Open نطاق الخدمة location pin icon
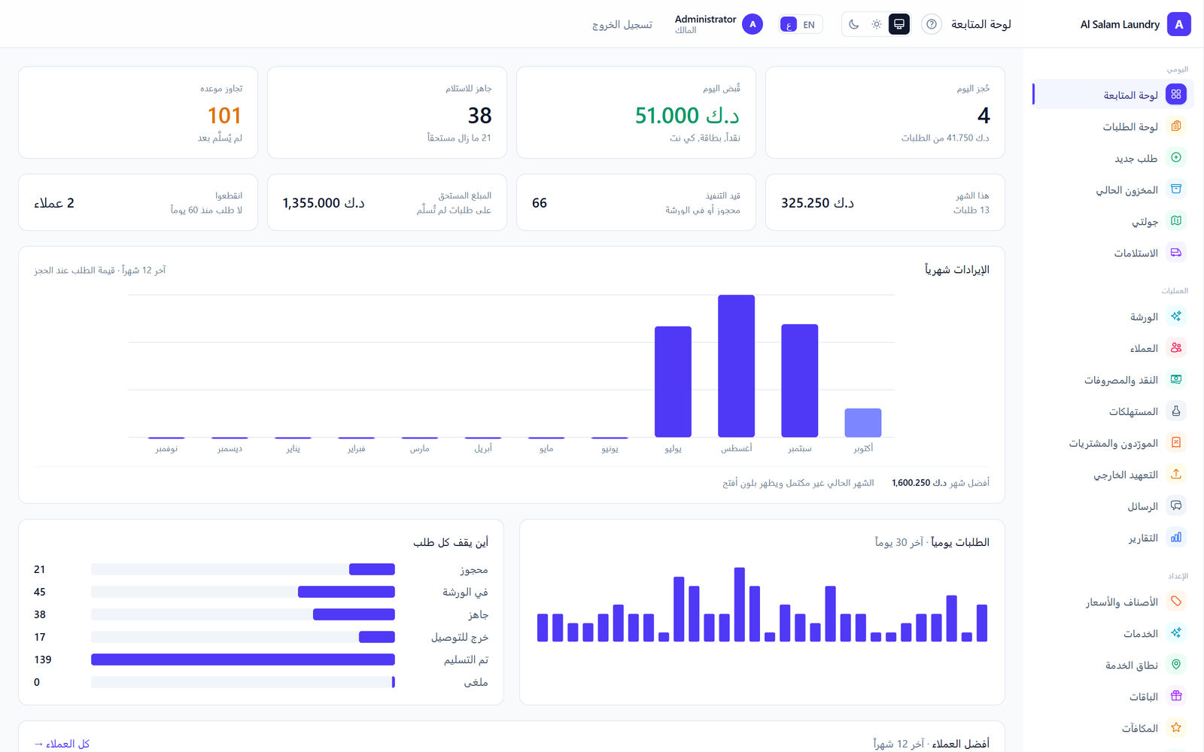Screen dimensions: 1204x752 pos(1175,664)
